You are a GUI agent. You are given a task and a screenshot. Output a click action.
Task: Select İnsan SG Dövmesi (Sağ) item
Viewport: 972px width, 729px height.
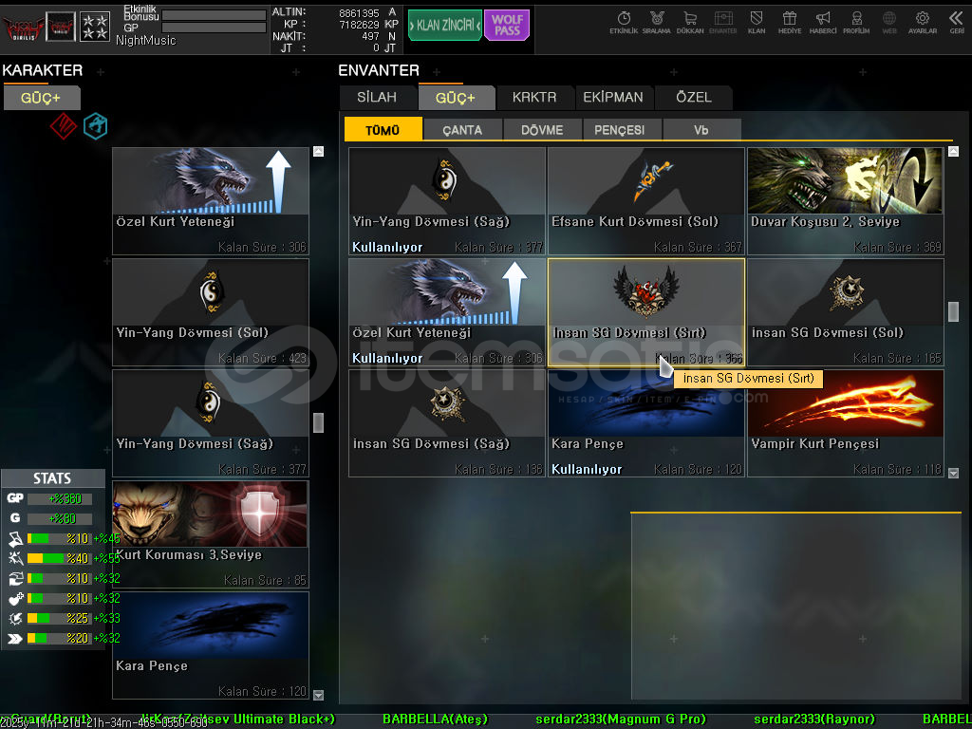pos(447,423)
